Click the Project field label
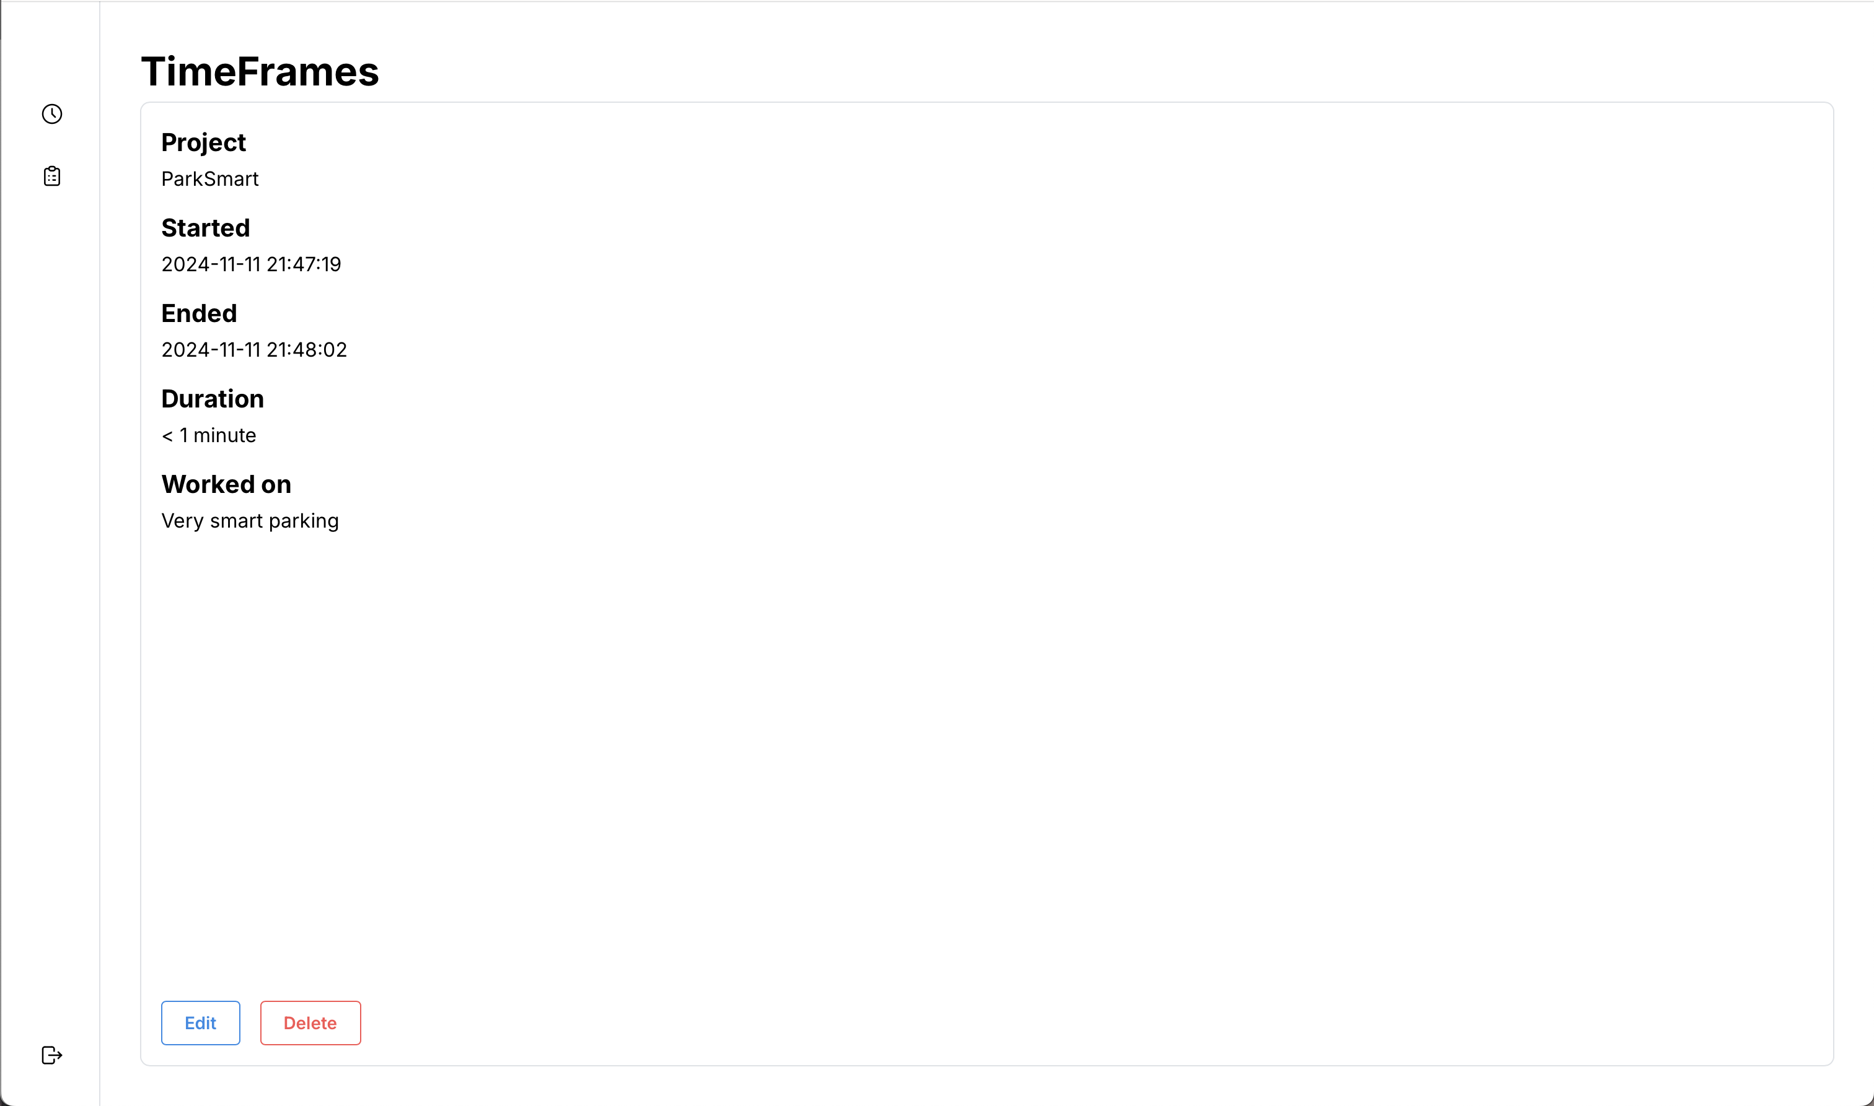 pyautogui.click(x=204, y=142)
